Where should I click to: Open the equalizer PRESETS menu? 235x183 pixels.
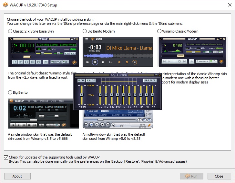(x=150, y=81)
